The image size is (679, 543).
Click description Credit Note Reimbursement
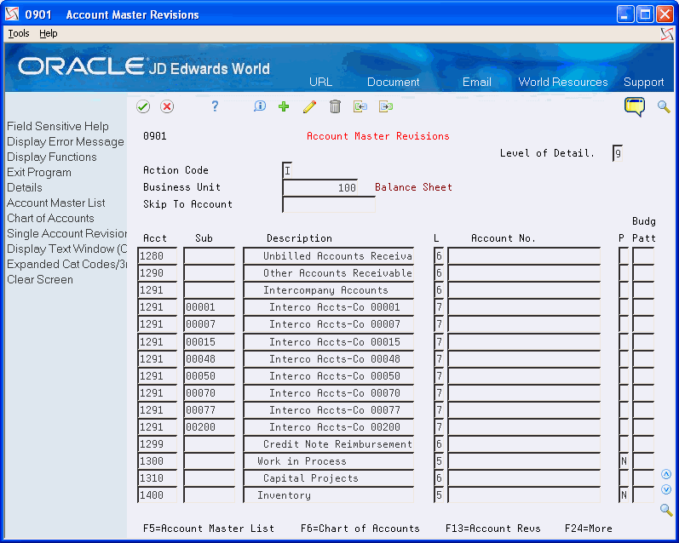click(x=328, y=444)
